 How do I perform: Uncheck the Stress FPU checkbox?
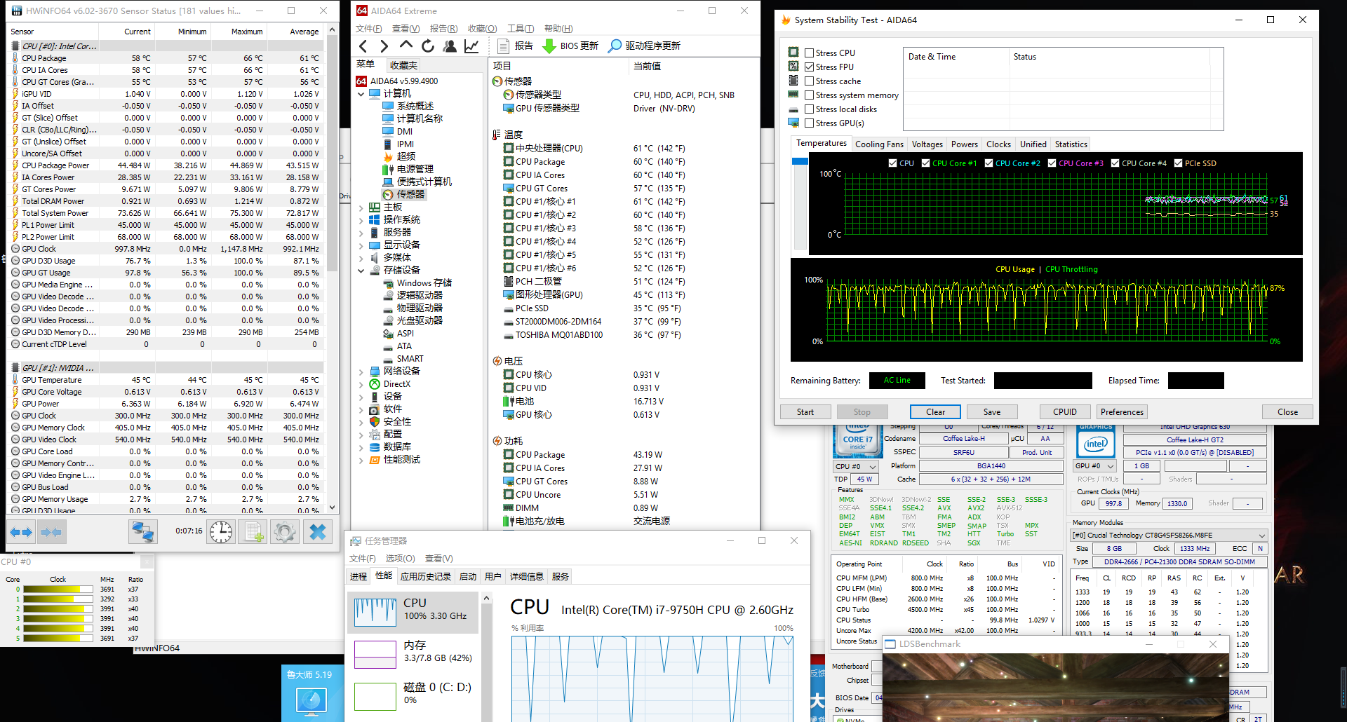click(809, 67)
